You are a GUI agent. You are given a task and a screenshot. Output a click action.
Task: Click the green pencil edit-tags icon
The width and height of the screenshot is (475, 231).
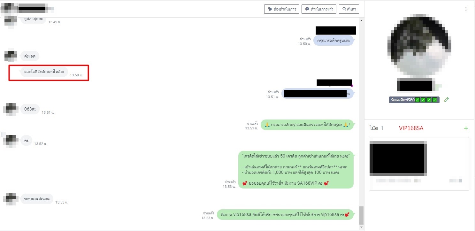[447, 100]
